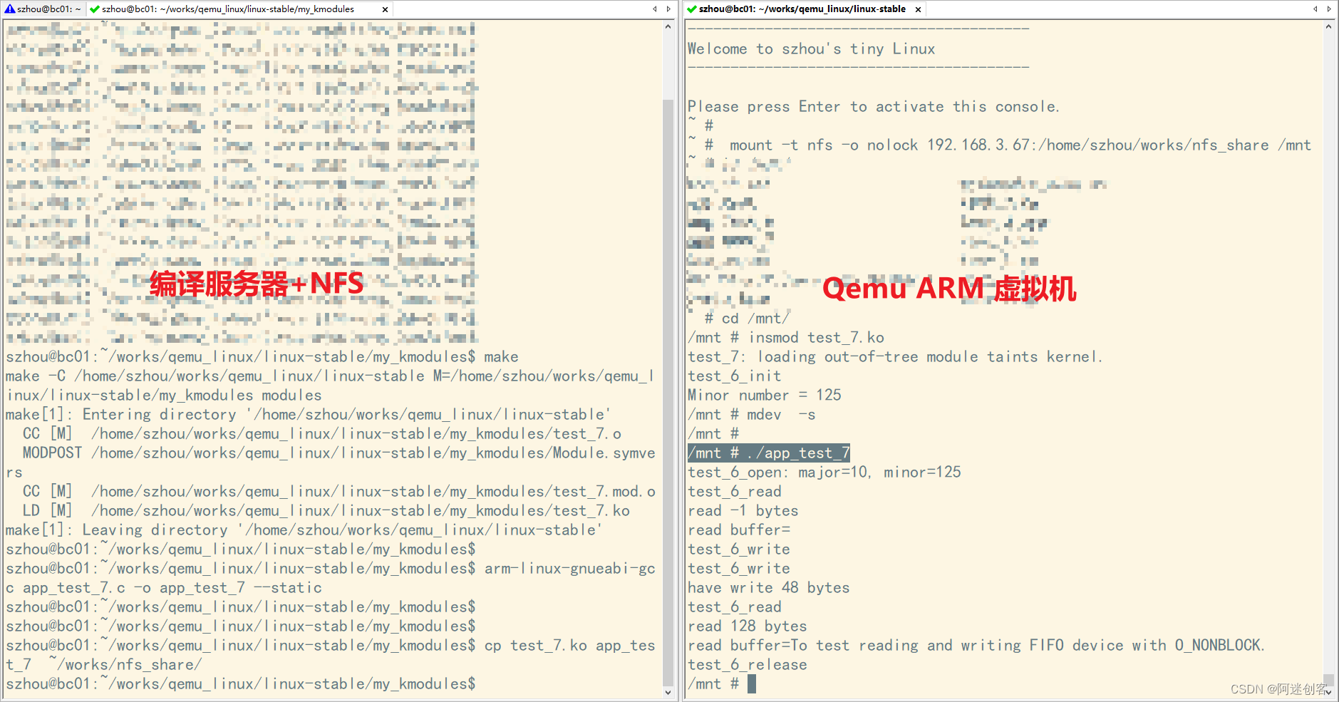Click 'Welcome to szhou's tiny Linux' text
Screen dimensions: 1339x702
pyautogui.click(x=811, y=48)
